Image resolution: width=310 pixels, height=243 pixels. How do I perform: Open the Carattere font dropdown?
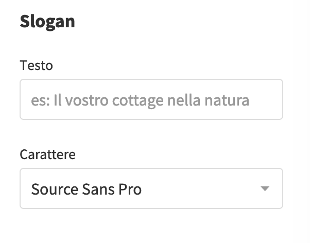click(x=151, y=188)
